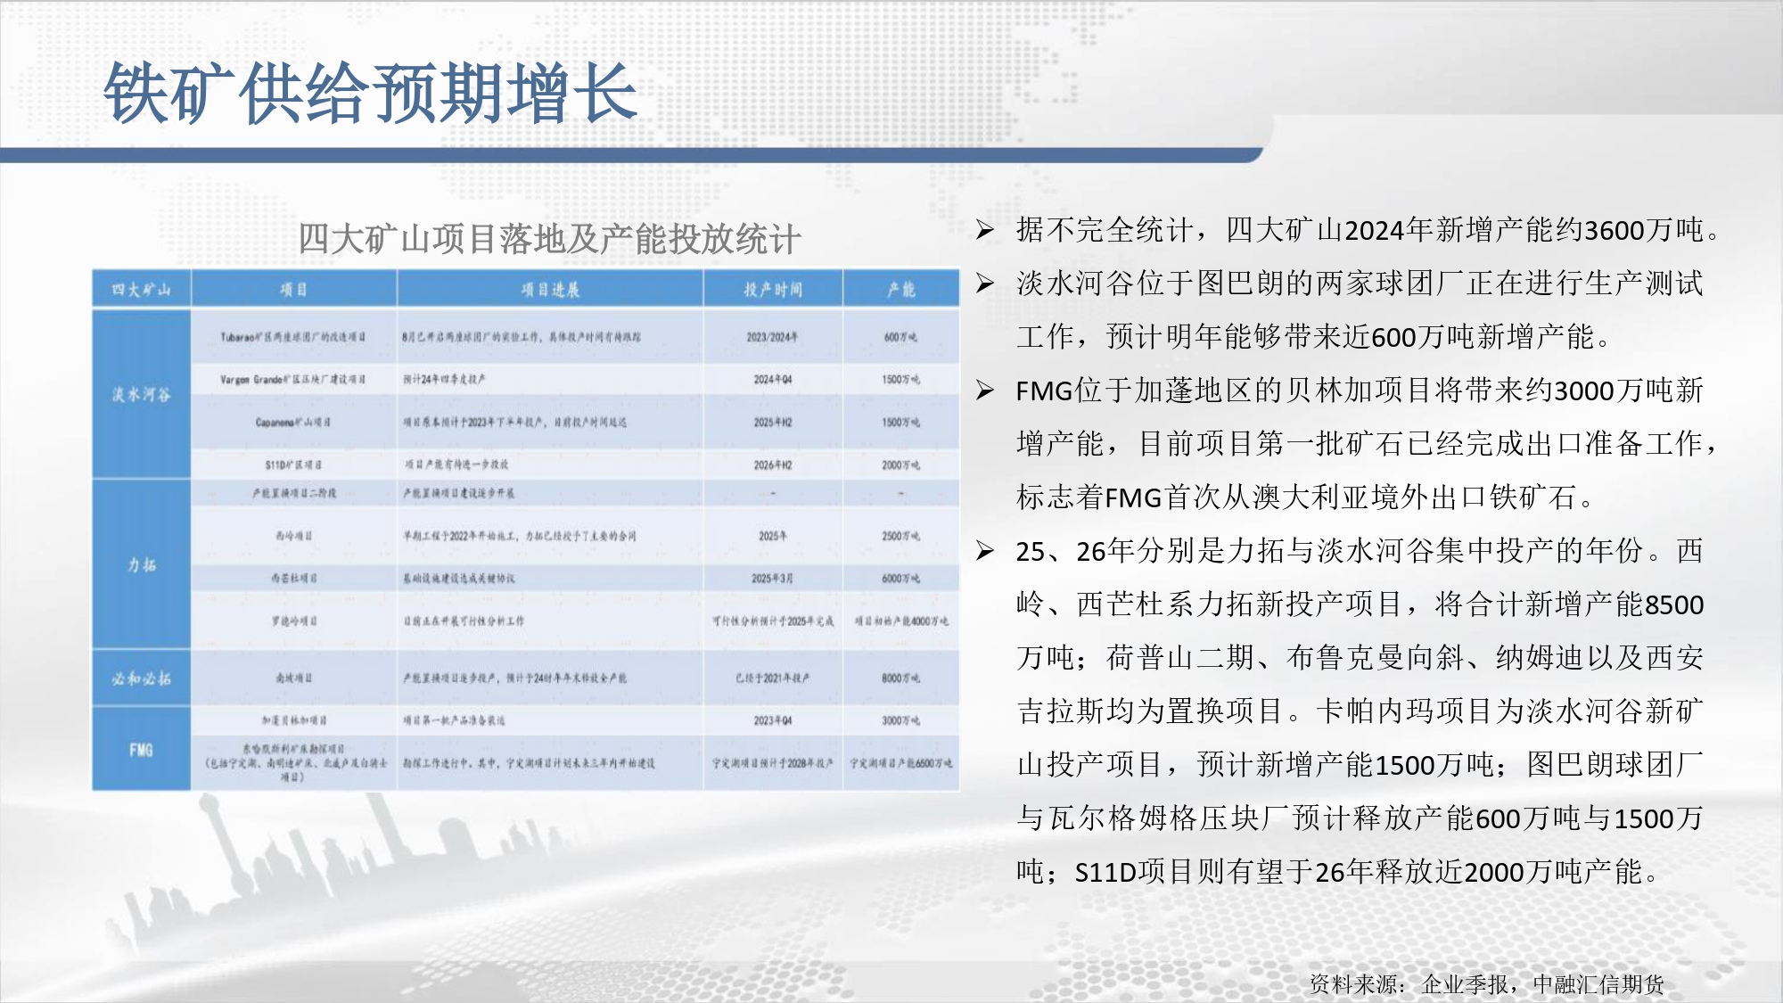The image size is (1783, 1003).
Task: Click the 1500万吨 capacity in Capanema row
Action: pyautogui.click(x=901, y=422)
